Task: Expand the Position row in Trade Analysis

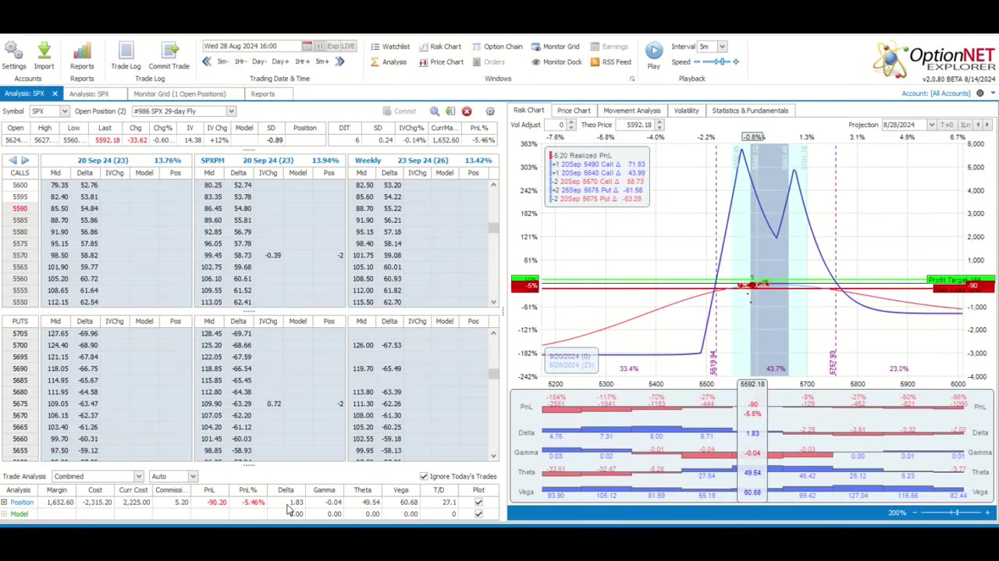Action: point(4,503)
